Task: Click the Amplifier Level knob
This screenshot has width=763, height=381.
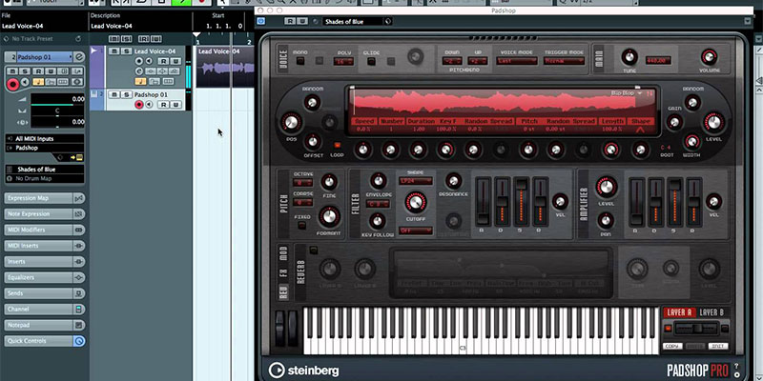Action: coord(604,184)
